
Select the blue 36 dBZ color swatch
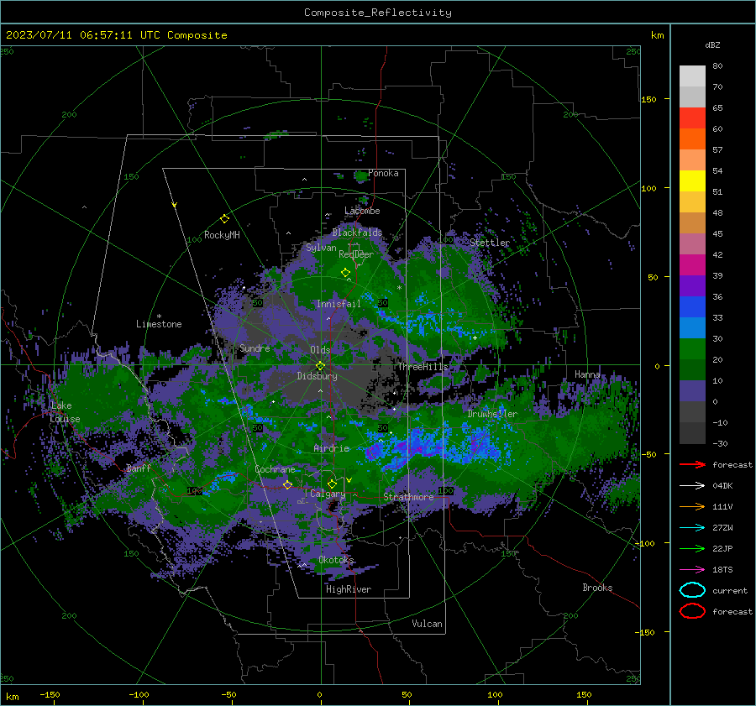692,307
